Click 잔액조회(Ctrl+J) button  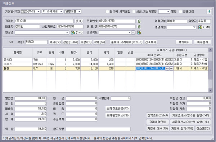(158, 115)
